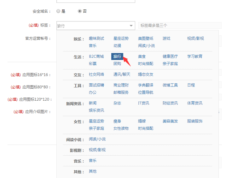Pick the 美图壁纸 tag
This screenshot has width=226, height=178.
(x=146, y=39)
